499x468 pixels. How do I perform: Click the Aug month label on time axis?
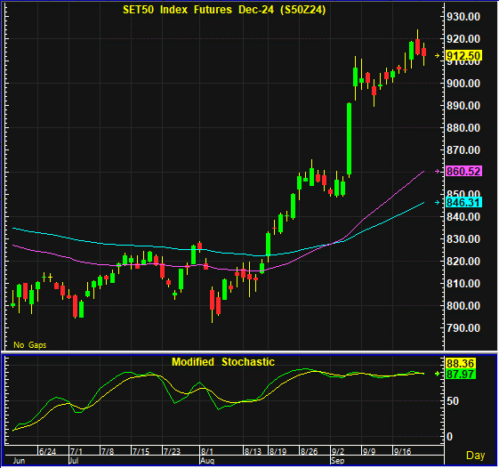coord(207,461)
